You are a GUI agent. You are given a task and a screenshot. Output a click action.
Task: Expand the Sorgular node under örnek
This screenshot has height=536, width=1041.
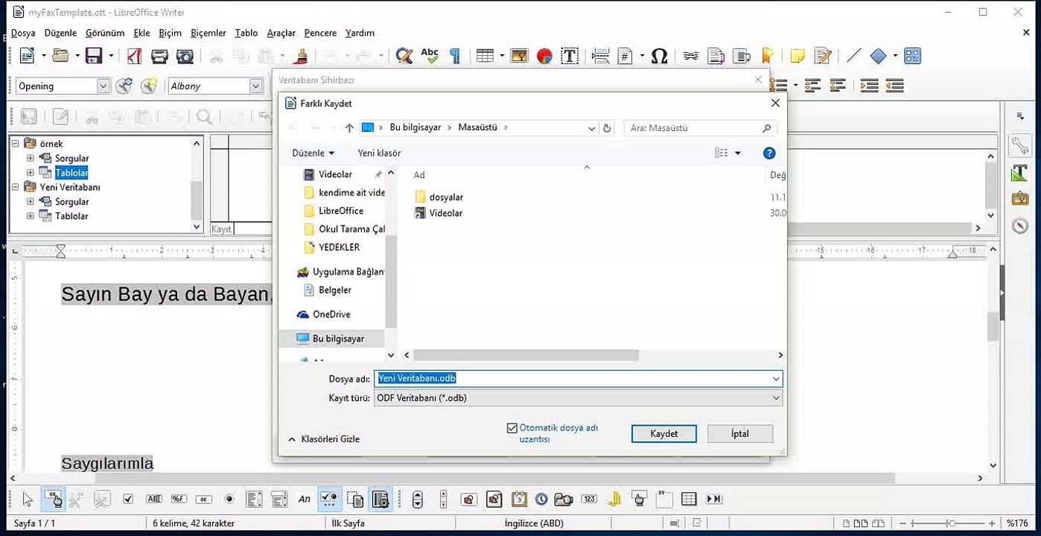(31, 158)
